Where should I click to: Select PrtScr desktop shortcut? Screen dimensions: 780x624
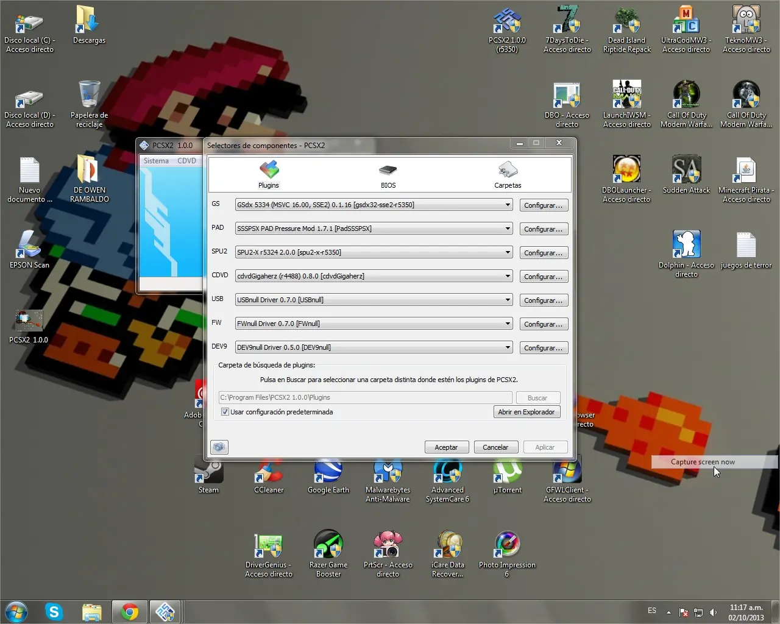(388, 554)
